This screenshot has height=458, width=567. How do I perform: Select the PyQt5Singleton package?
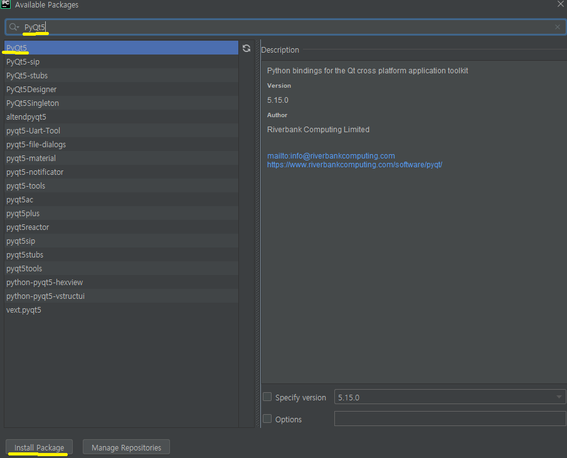tap(121, 103)
